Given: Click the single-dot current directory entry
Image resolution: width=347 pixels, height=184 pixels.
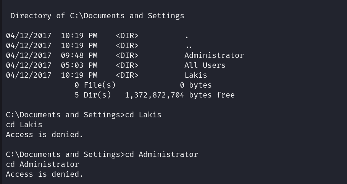Looking at the screenshot, I should (187, 36).
